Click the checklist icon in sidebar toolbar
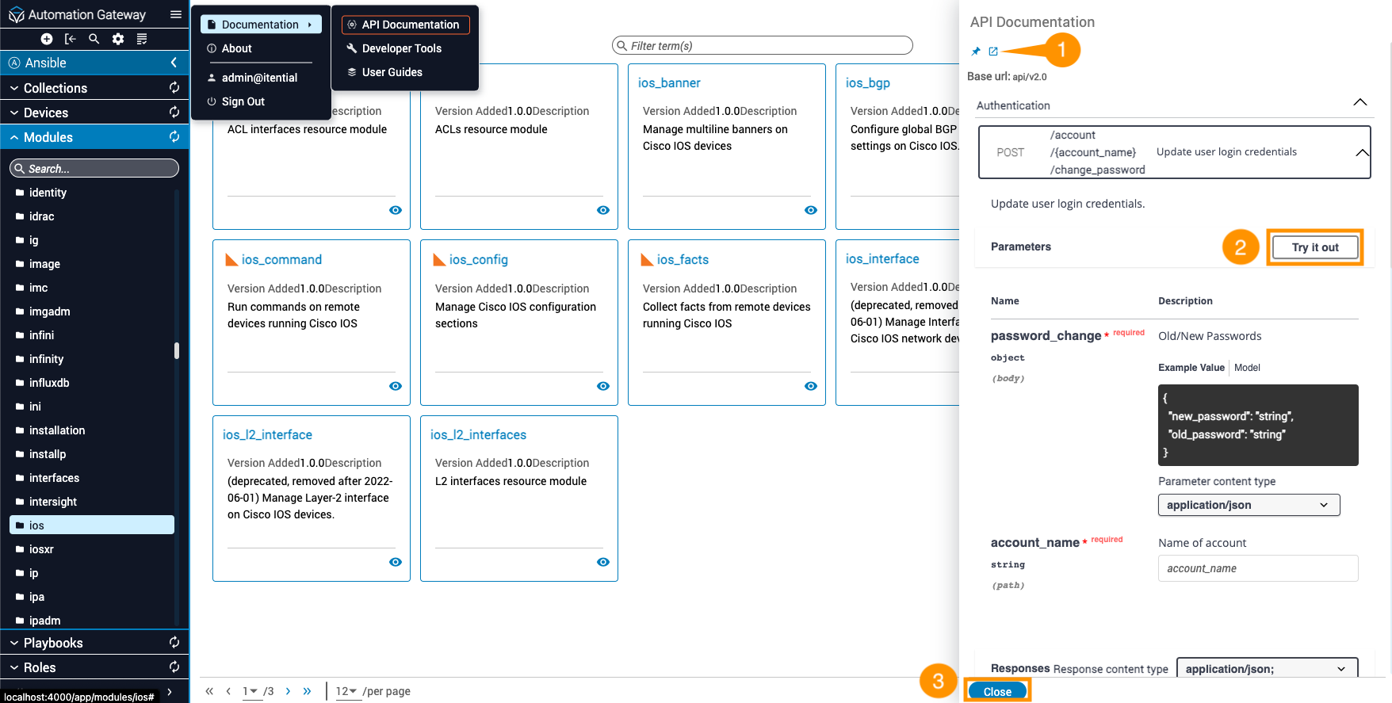Image resolution: width=1392 pixels, height=703 pixels. [x=142, y=39]
